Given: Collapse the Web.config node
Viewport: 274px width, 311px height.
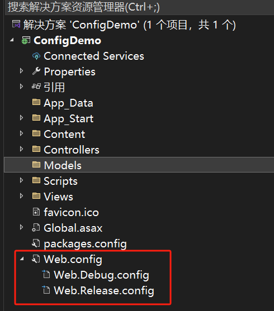Looking at the screenshot, I should pos(22,259).
